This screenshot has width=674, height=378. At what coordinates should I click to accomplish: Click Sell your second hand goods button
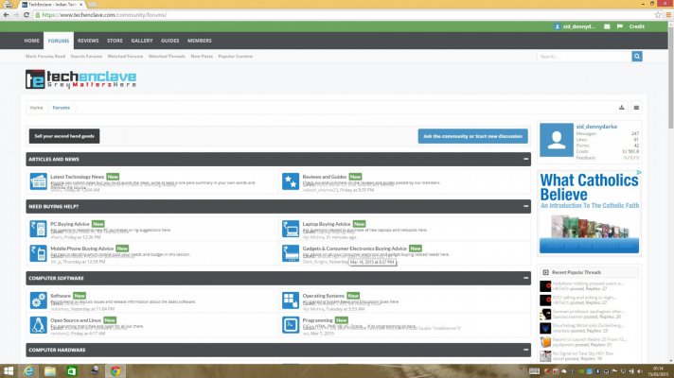point(64,136)
